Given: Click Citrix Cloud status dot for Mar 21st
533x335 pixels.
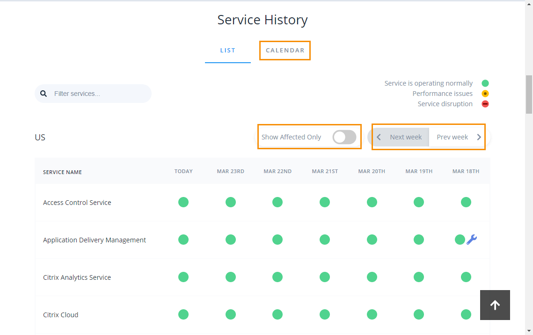Looking at the screenshot, I should point(325,314).
